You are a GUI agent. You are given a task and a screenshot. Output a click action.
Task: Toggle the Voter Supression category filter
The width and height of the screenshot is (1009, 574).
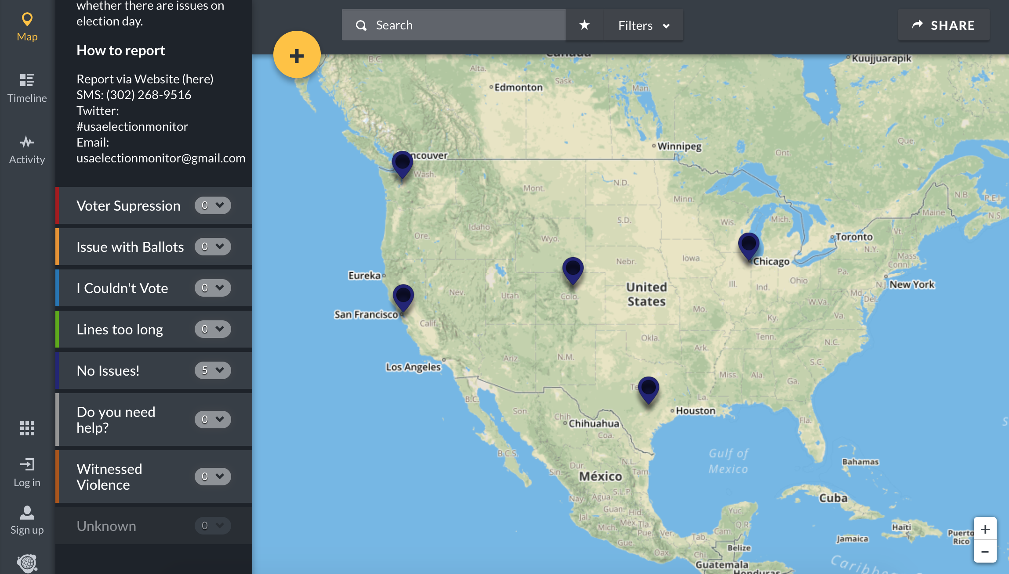(128, 205)
